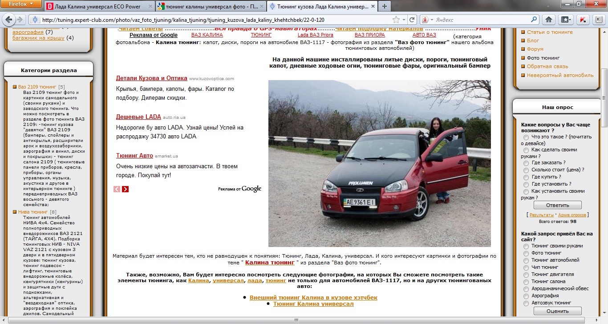
Task: Go to 'Невероятный автомобиль' menu item
Action: click(x=560, y=75)
